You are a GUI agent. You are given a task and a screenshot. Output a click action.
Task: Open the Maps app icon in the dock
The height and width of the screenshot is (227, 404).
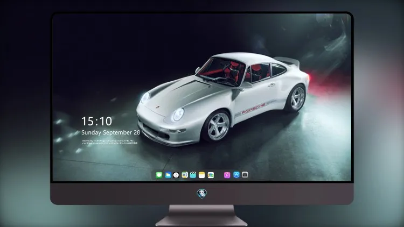[185, 175]
